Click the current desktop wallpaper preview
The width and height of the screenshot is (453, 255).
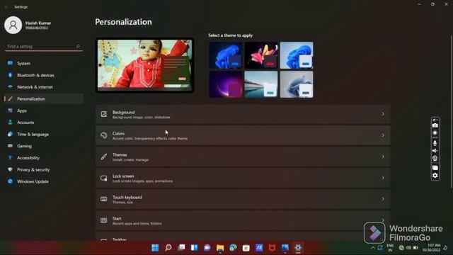click(x=144, y=65)
